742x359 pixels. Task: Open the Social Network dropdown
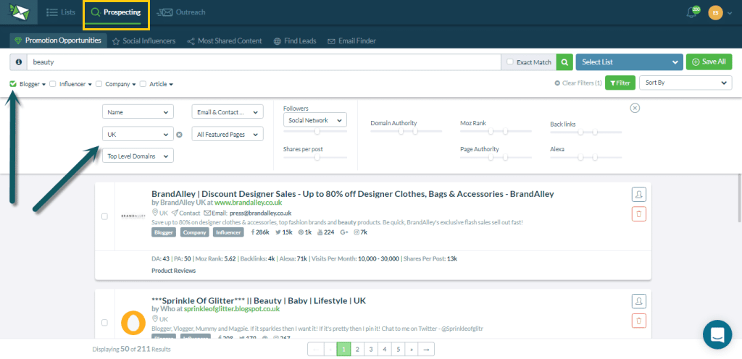click(x=314, y=120)
